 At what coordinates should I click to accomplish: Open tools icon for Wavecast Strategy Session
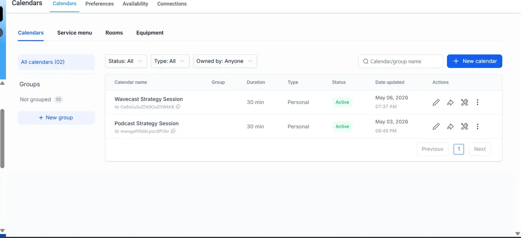464,102
